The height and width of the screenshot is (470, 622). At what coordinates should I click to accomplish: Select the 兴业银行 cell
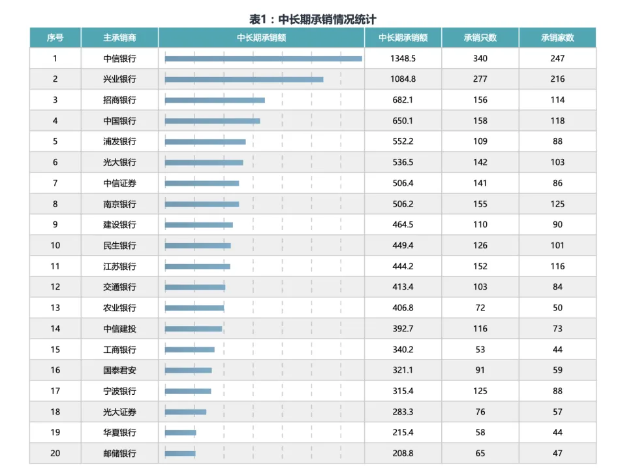point(119,79)
